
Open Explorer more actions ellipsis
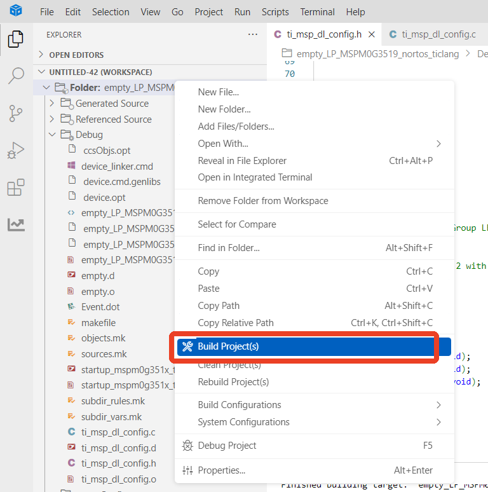tap(252, 34)
